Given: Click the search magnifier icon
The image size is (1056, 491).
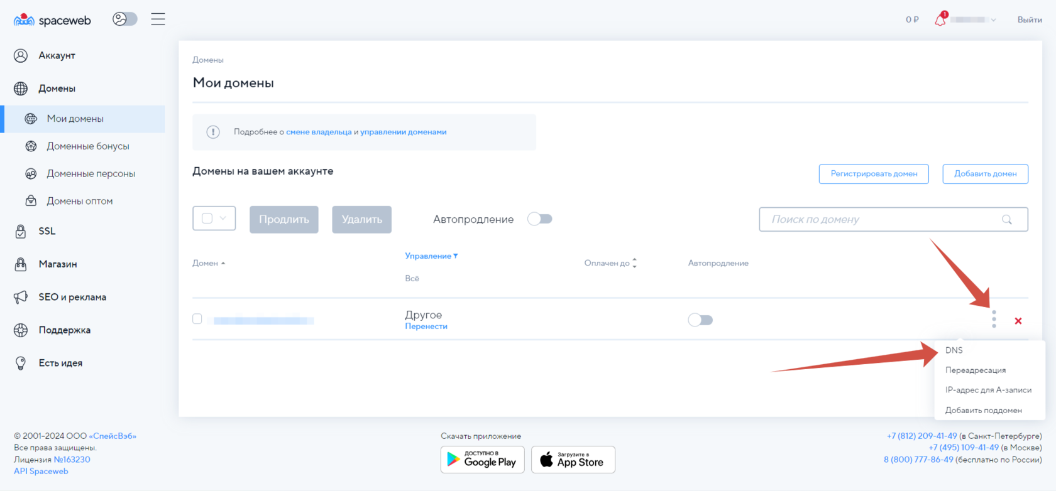Looking at the screenshot, I should click(1007, 219).
